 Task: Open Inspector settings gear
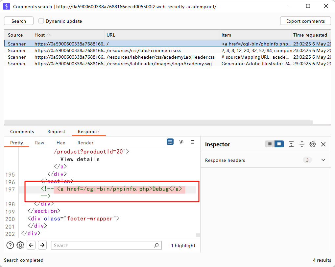313,144
